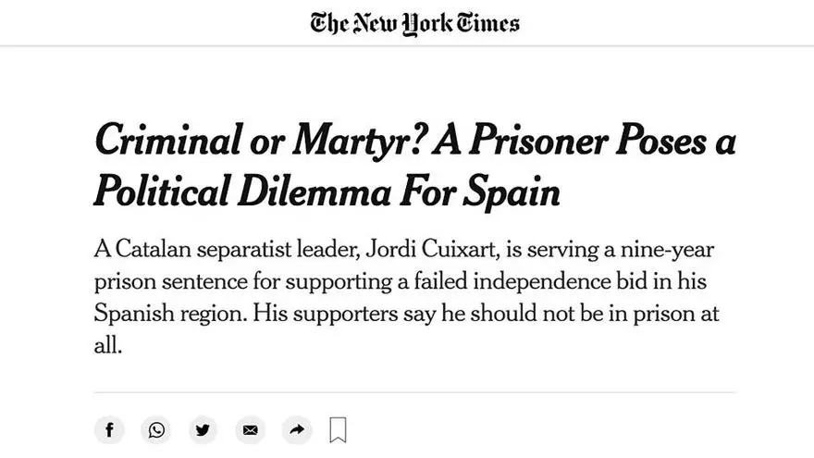Viewport: 814px width, 458px height.
Task: Email the article using the envelope icon
Action: pyautogui.click(x=250, y=429)
